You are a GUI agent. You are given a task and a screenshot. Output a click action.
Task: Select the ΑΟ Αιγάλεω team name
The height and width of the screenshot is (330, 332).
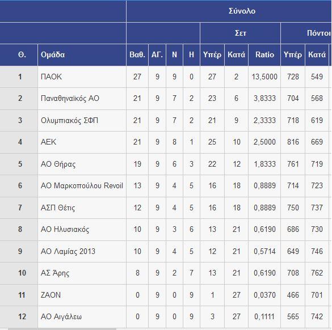(61, 316)
